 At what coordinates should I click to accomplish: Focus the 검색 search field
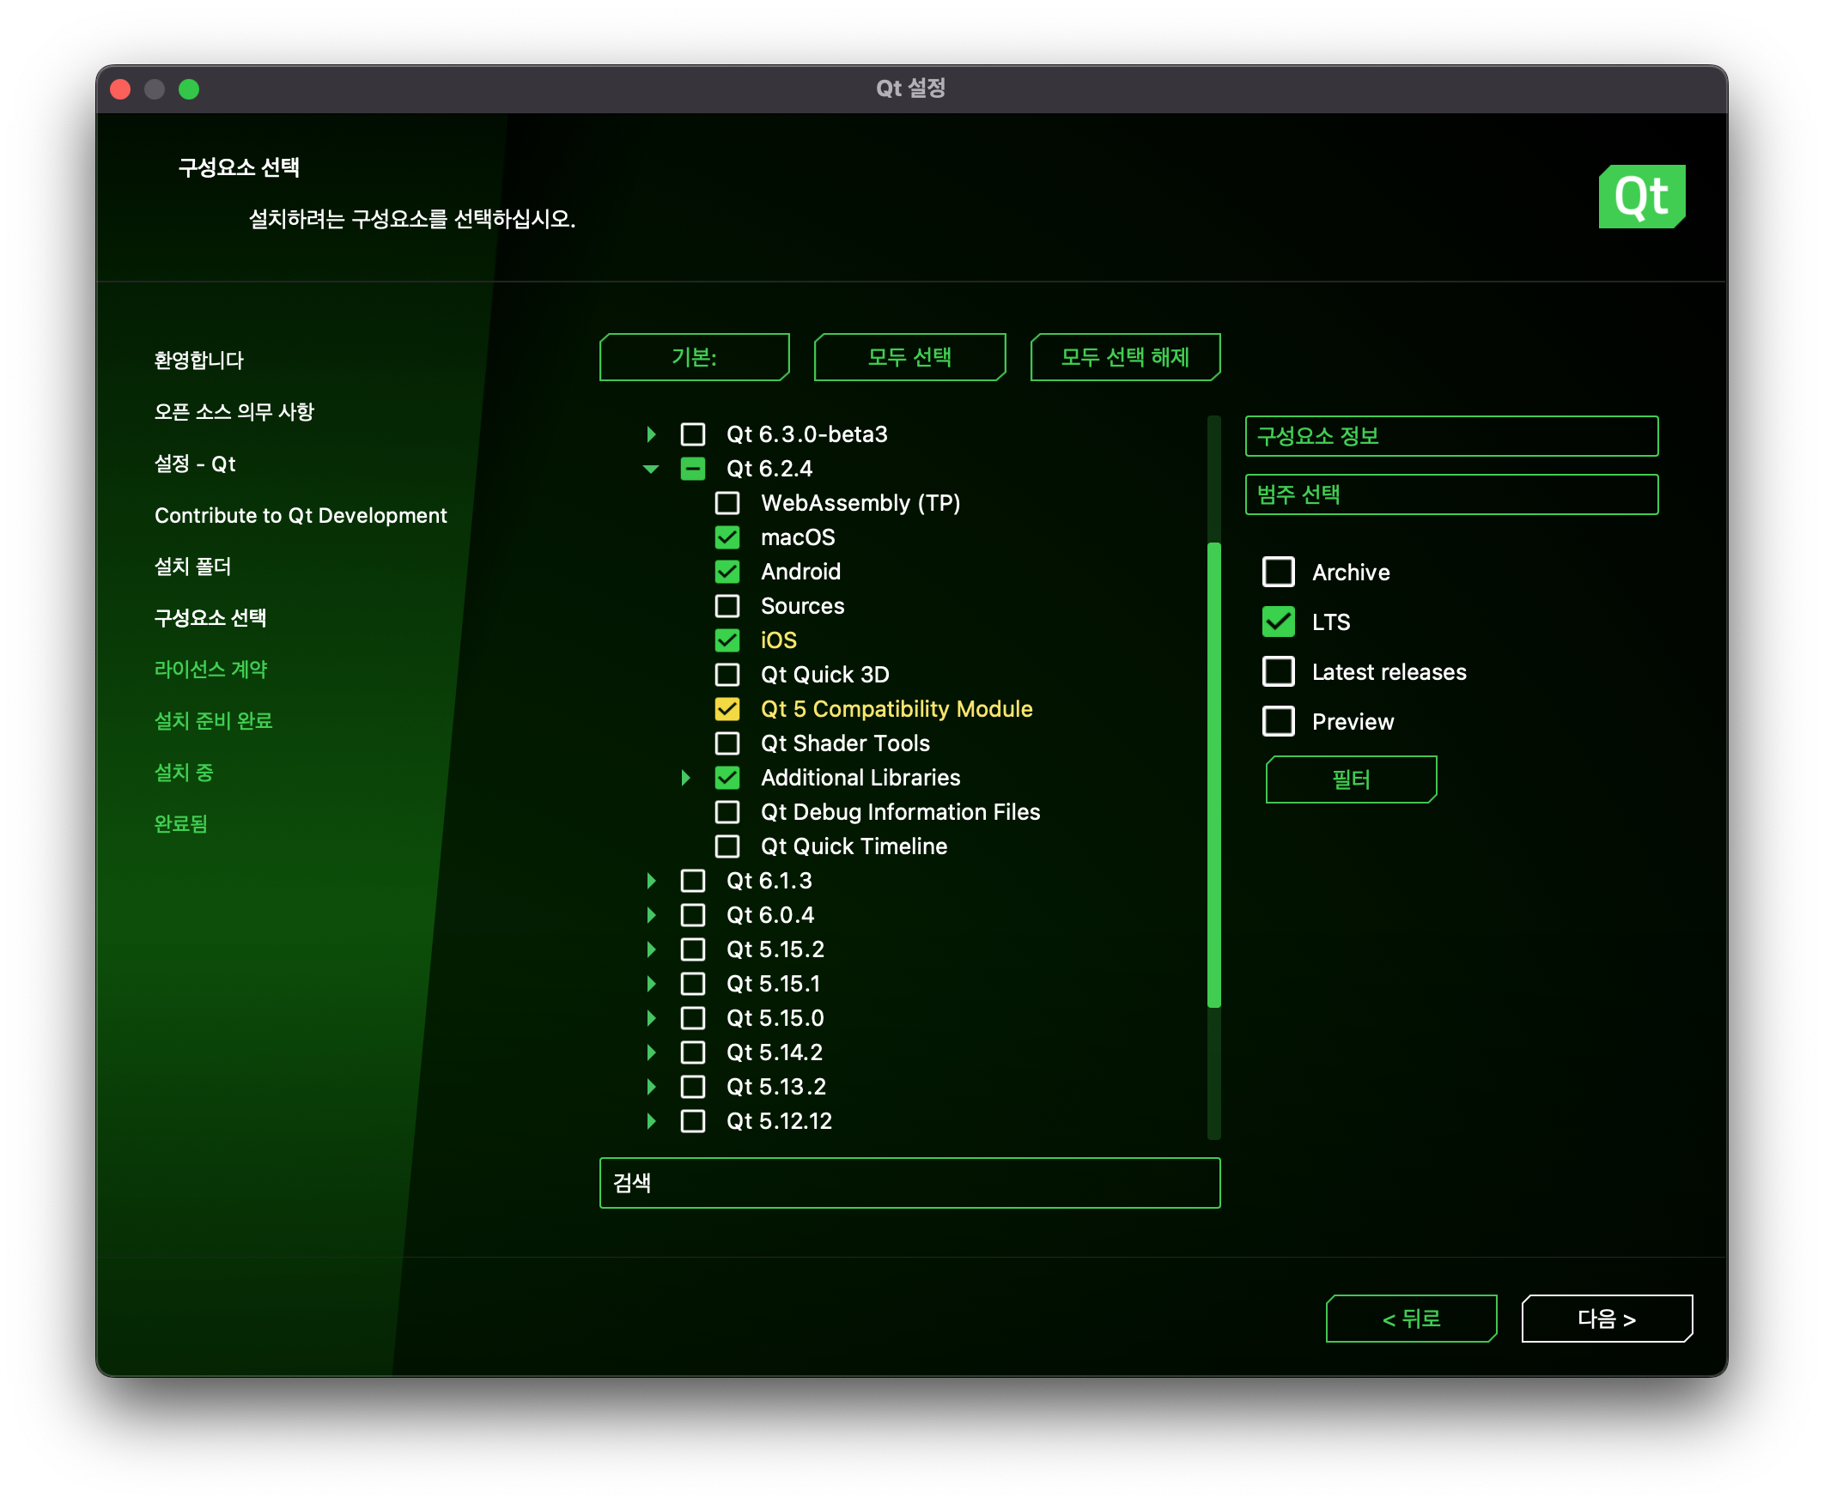point(909,1183)
